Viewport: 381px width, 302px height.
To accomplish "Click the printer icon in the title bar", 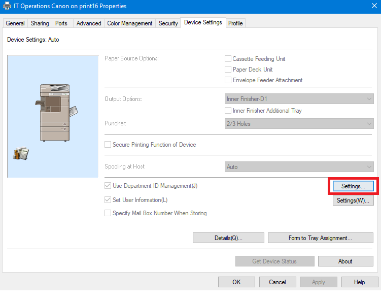I will point(7,6).
